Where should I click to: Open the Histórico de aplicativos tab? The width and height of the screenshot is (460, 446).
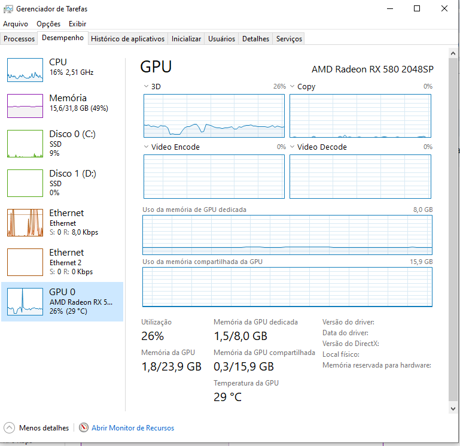pos(127,39)
